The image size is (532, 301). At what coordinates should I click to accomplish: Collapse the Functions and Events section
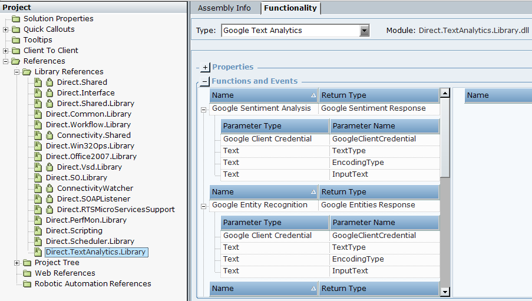point(204,82)
